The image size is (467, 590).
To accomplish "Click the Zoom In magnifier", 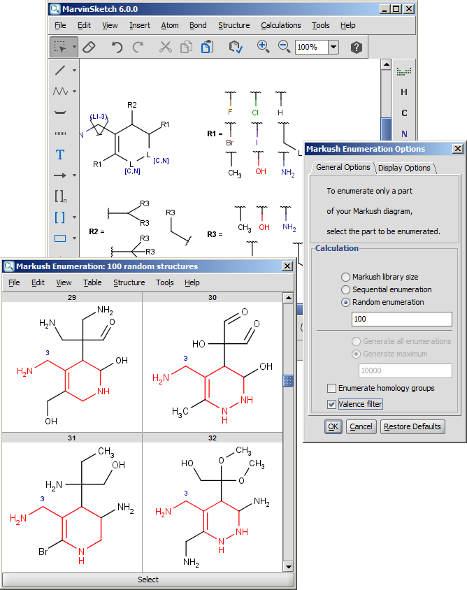I will coord(264,47).
